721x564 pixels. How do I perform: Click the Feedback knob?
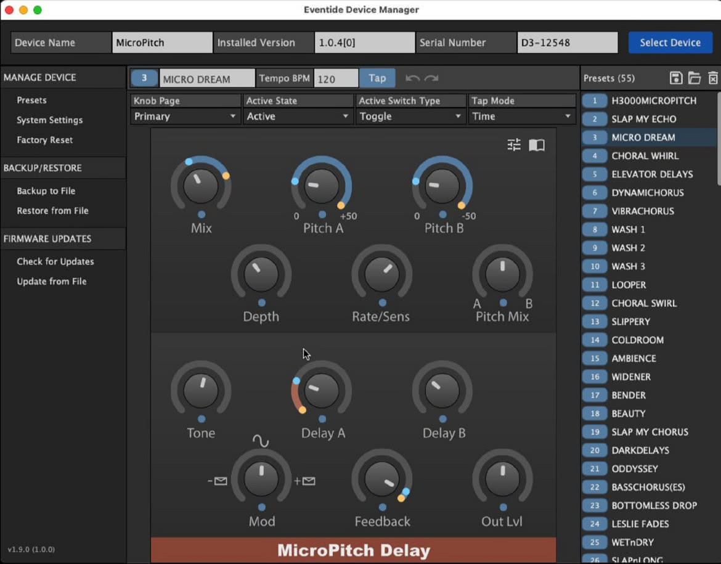(x=381, y=478)
